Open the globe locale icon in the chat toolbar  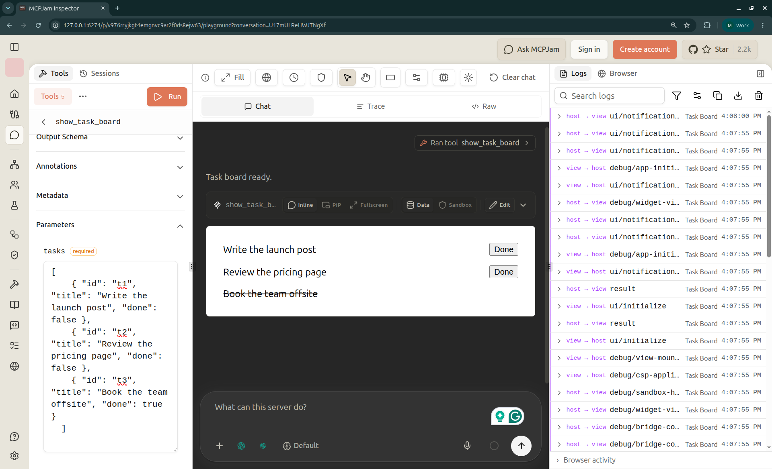coord(267,77)
